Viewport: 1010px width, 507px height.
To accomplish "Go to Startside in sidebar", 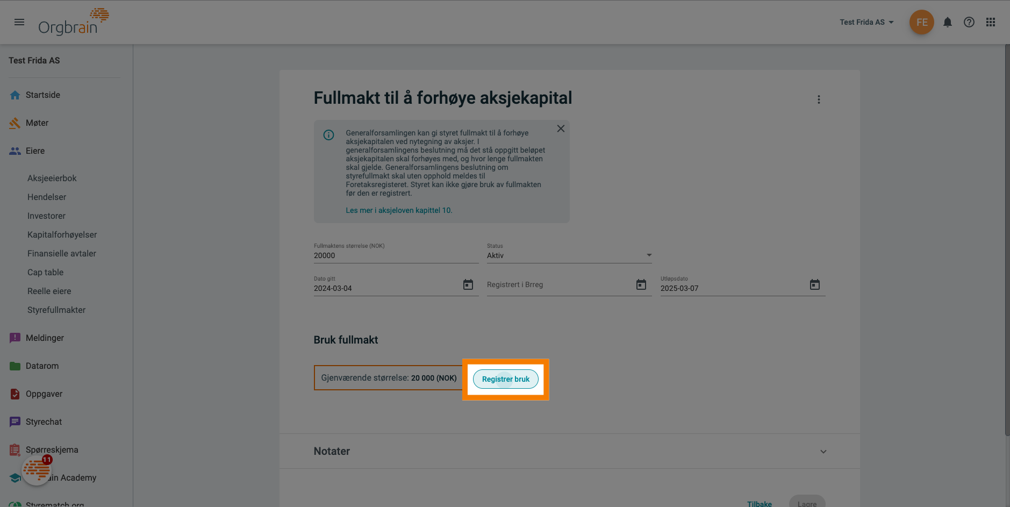I will pos(43,95).
